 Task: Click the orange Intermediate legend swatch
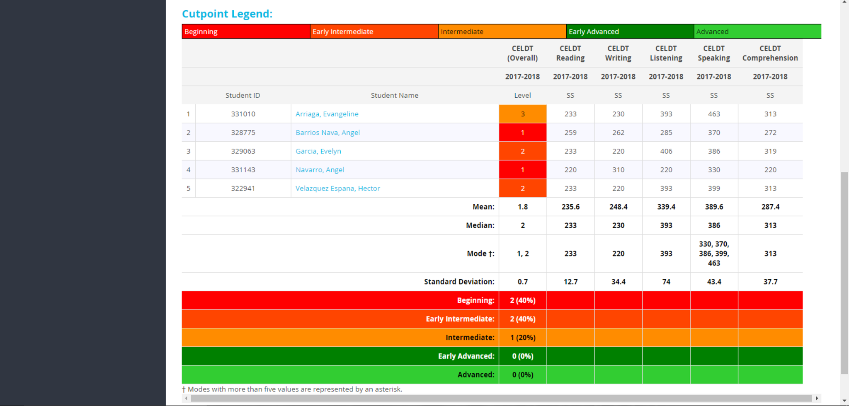click(x=502, y=31)
